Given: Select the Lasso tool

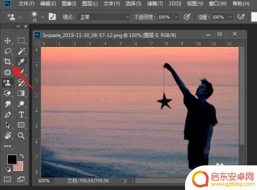Looking at the screenshot, I should coord(8,51).
